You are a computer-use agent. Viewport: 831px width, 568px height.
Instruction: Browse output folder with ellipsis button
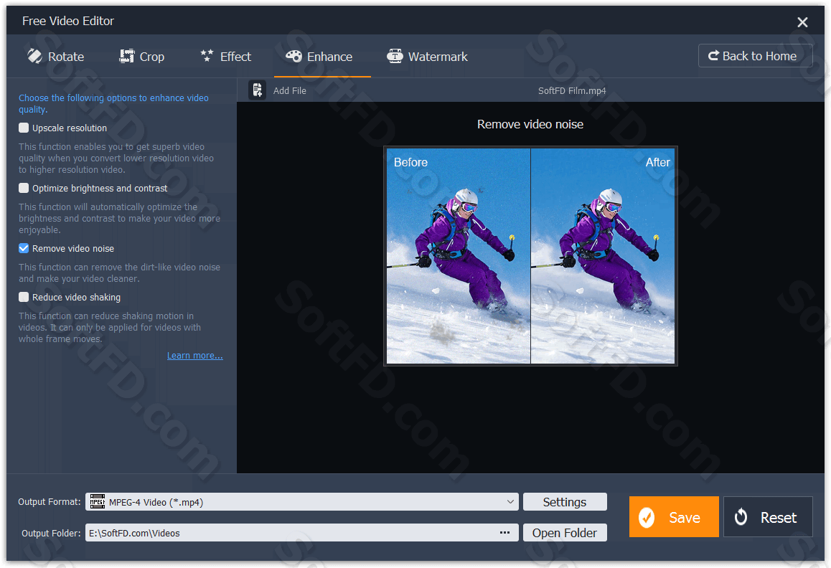(x=505, y=532)
